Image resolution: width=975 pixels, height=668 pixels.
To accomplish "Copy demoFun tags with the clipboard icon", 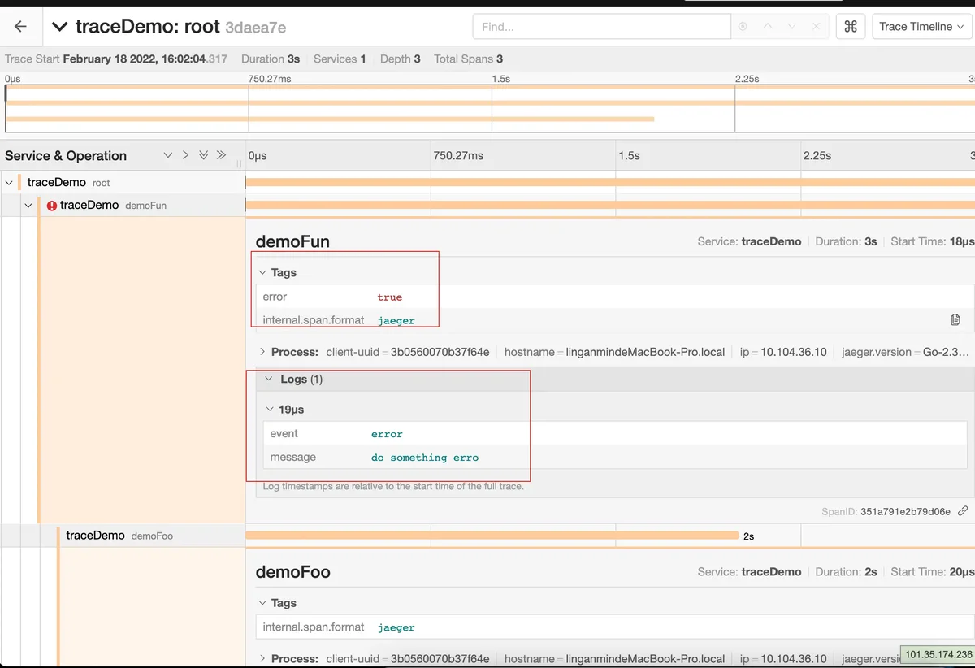I will pos(955,320).
